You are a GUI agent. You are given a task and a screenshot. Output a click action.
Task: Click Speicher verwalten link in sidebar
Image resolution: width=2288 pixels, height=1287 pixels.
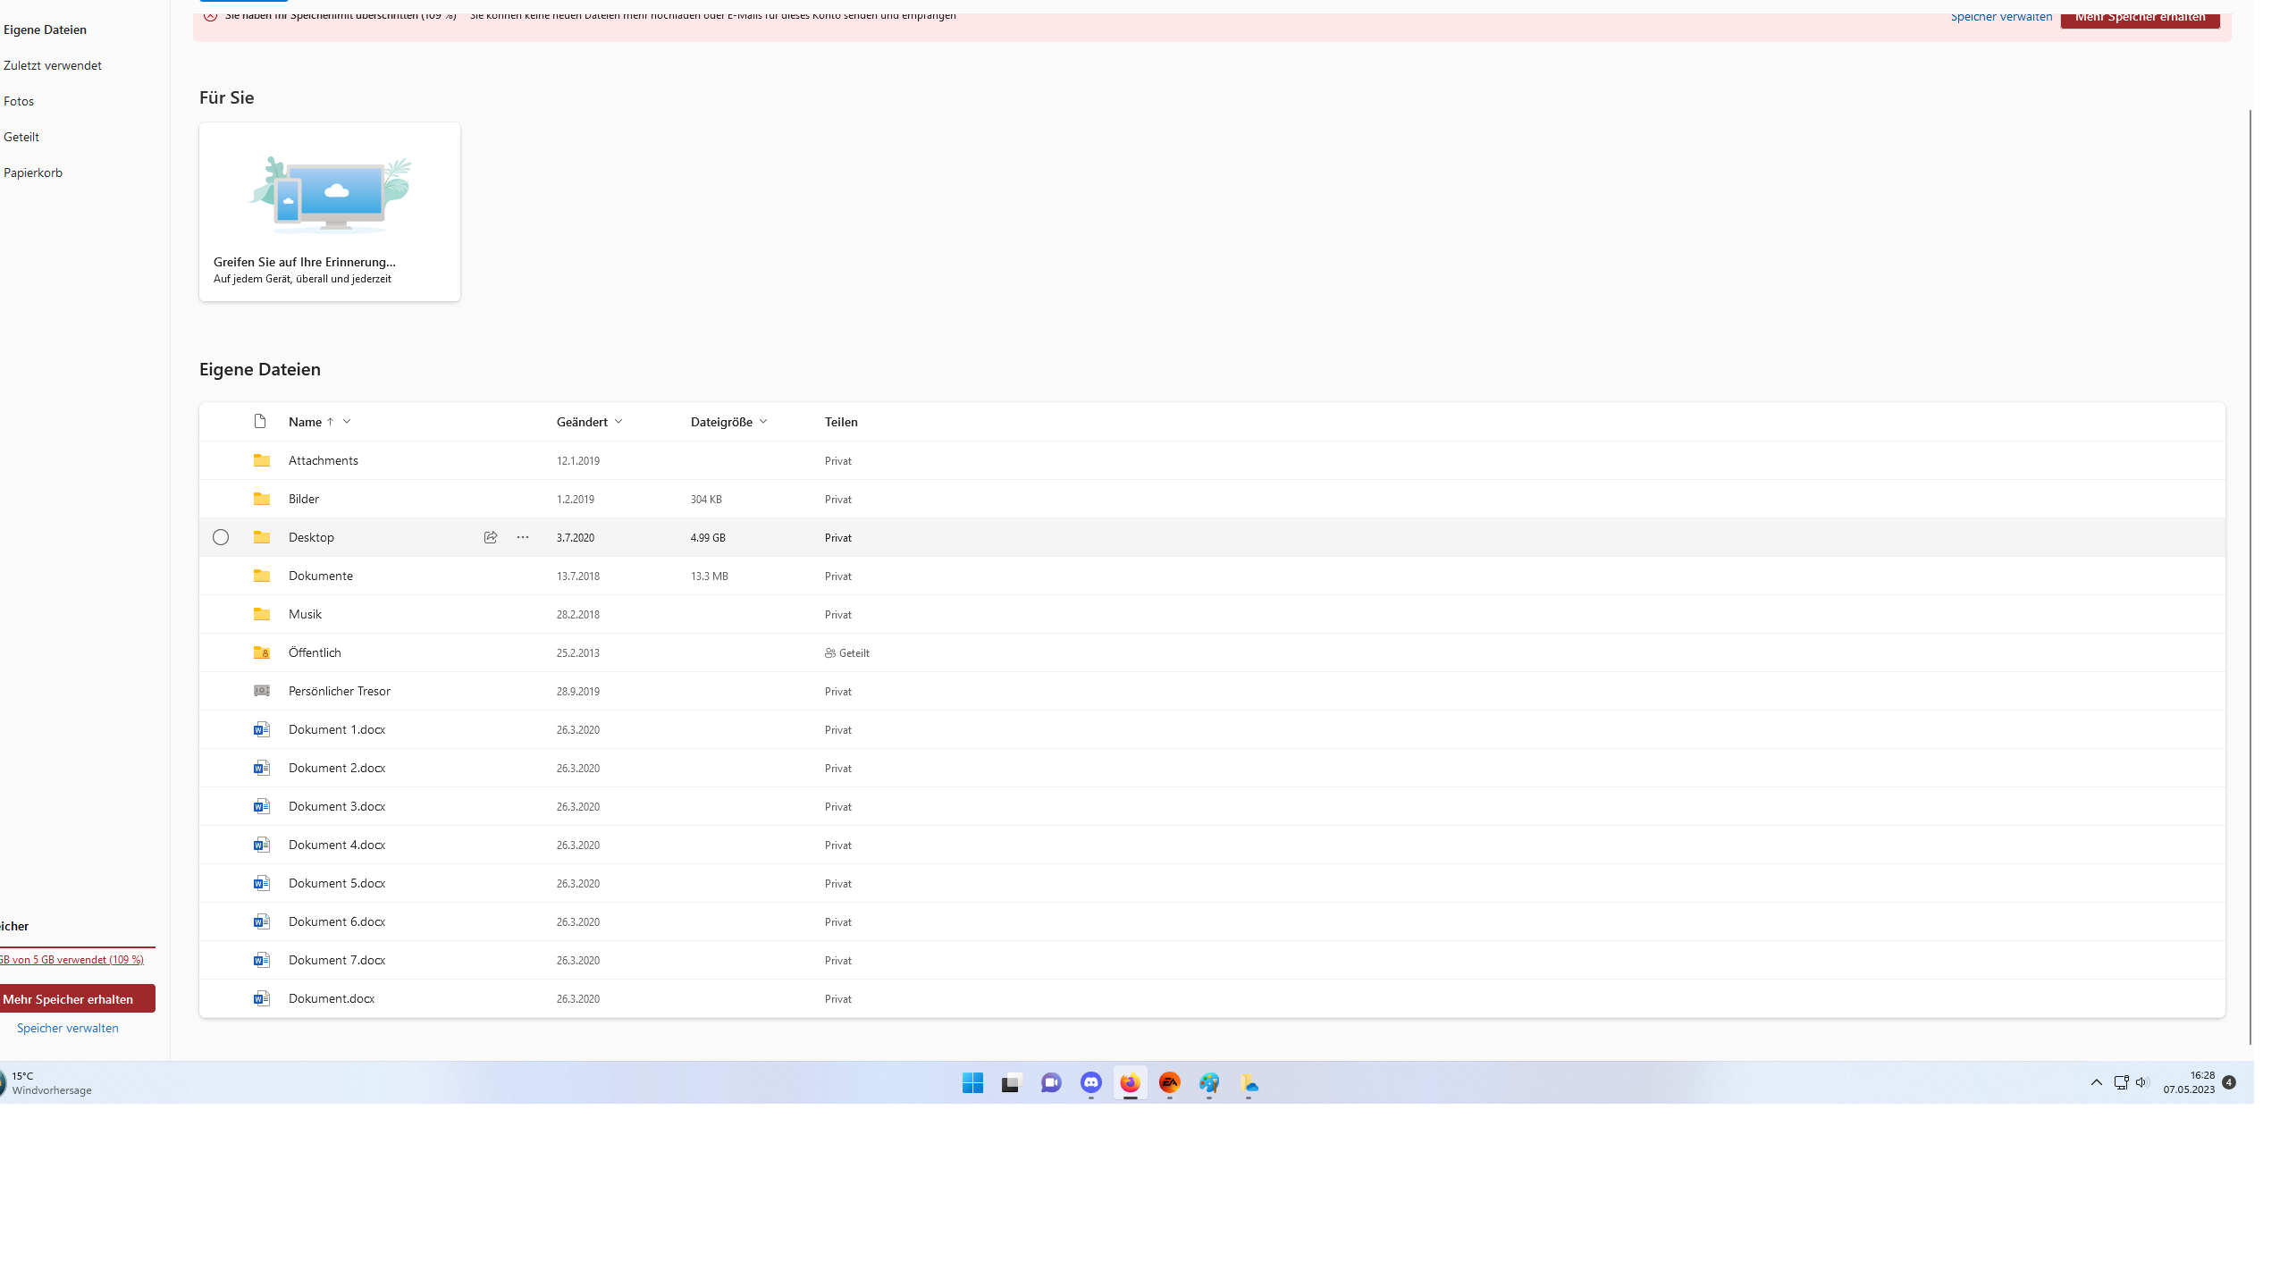coord(67,1028)
